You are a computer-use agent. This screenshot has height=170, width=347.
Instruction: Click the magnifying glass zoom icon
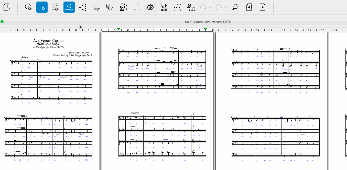[235, 7]
